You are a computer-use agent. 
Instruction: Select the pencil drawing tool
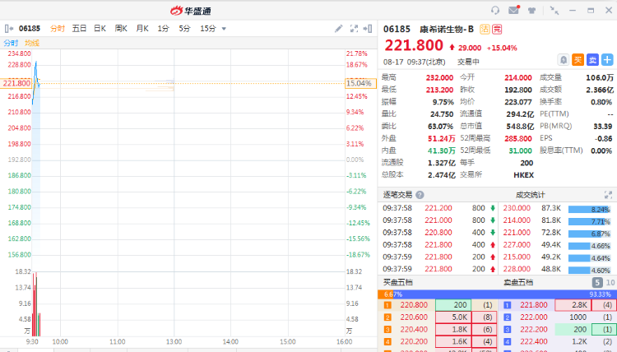(338, 28)
